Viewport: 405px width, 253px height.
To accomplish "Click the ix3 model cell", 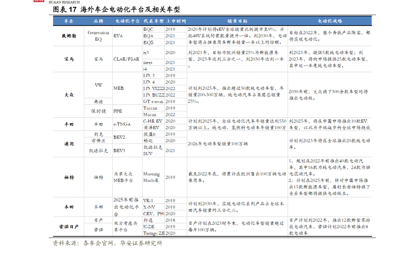I will [146, 53].
